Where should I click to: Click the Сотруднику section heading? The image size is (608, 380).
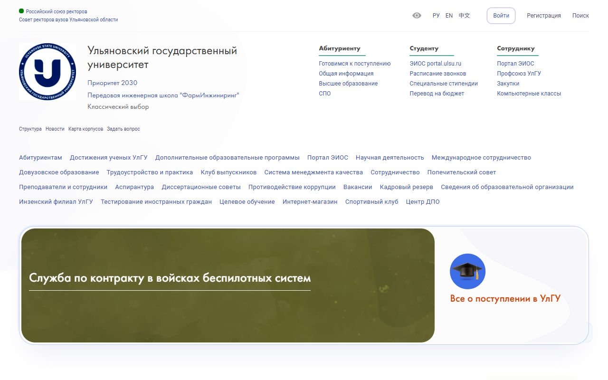pyautogui.click(x=516, y=48)
